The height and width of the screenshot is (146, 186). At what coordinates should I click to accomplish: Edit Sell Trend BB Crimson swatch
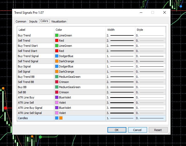click(x=57, y=82)
